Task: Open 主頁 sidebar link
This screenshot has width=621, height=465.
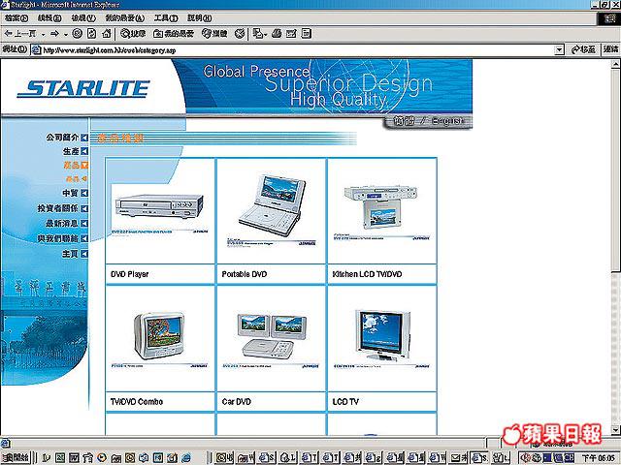Action: coord(76,254)
